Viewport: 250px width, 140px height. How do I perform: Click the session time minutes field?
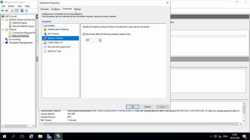coord(92,40)
